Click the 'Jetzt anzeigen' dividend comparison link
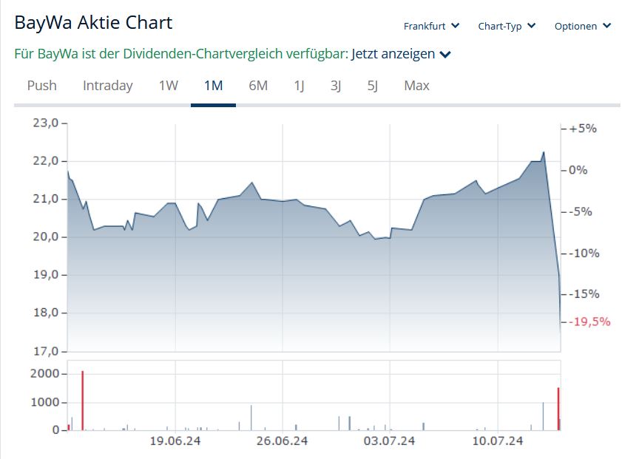The image size is (622, 459). tap(393, 54)
